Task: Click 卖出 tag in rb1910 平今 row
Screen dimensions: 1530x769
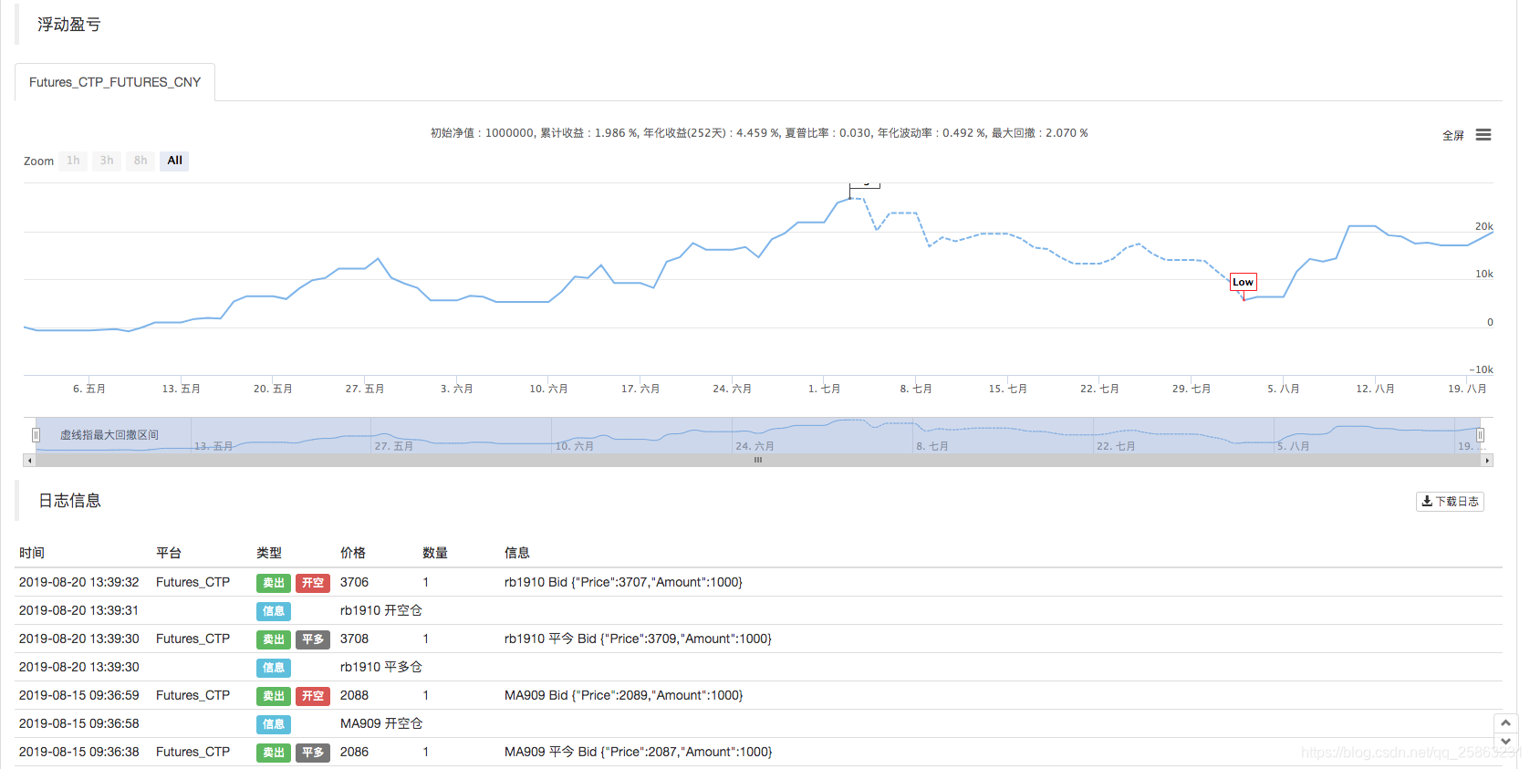Action: coord(274,639)
